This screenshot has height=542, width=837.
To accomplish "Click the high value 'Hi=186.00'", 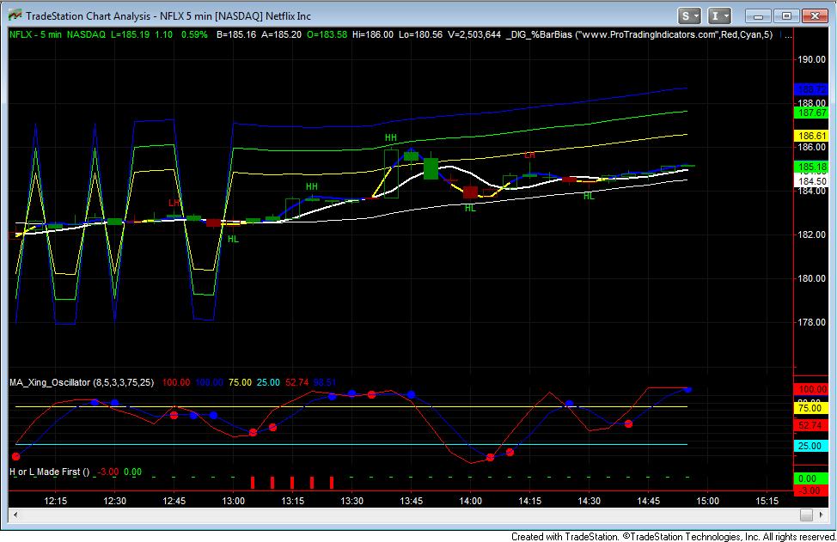I will pyautogui.click(x=373, y=34).
